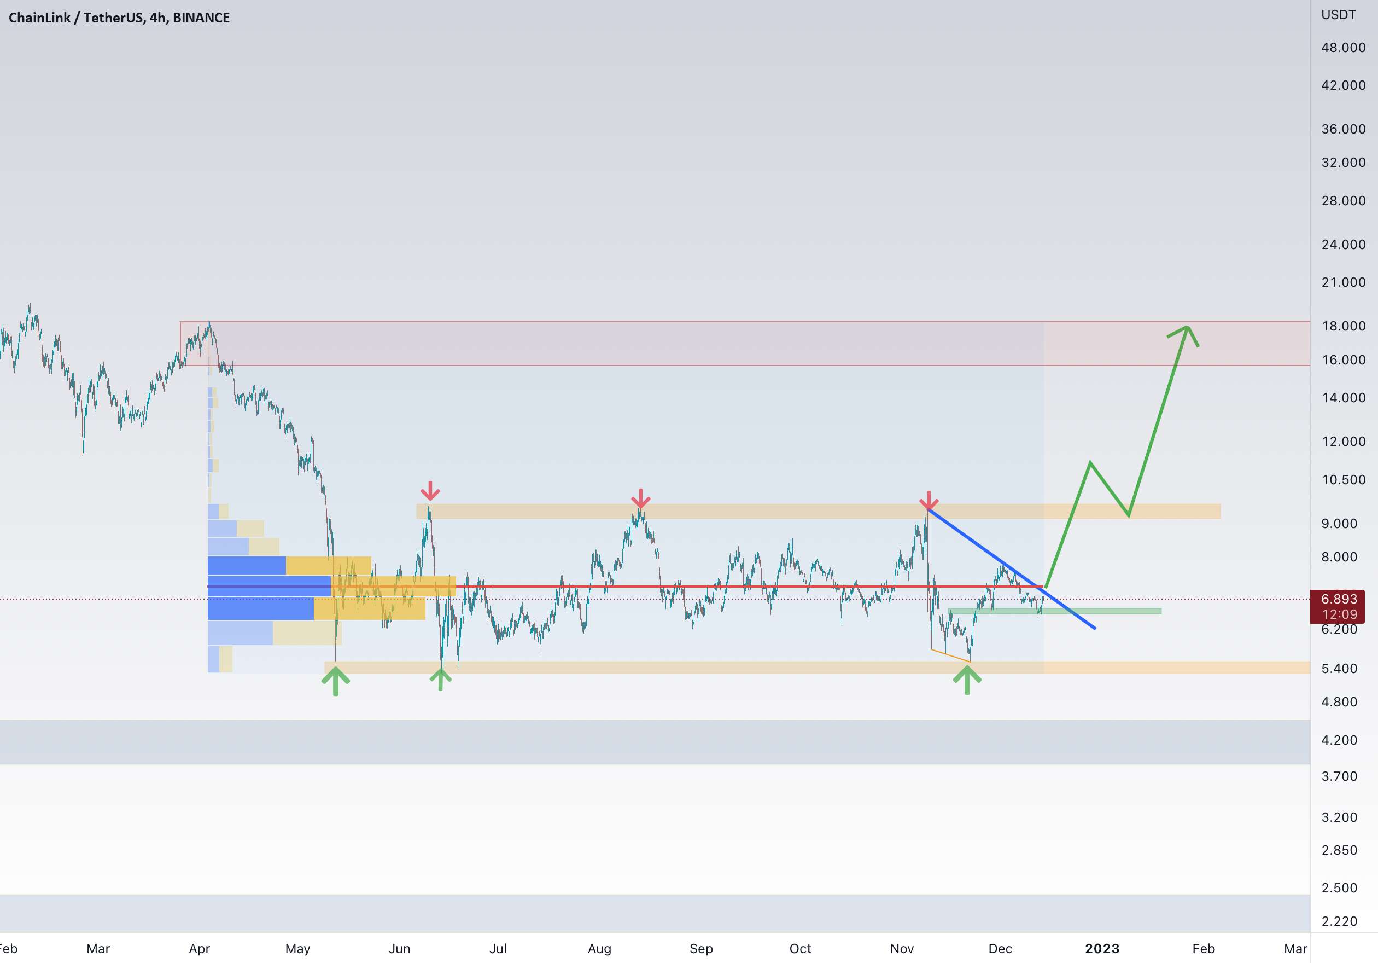This screenshot has height=963, width=1378.
Task: Select the 5.400 price axis label
Action: point(1339,668)
